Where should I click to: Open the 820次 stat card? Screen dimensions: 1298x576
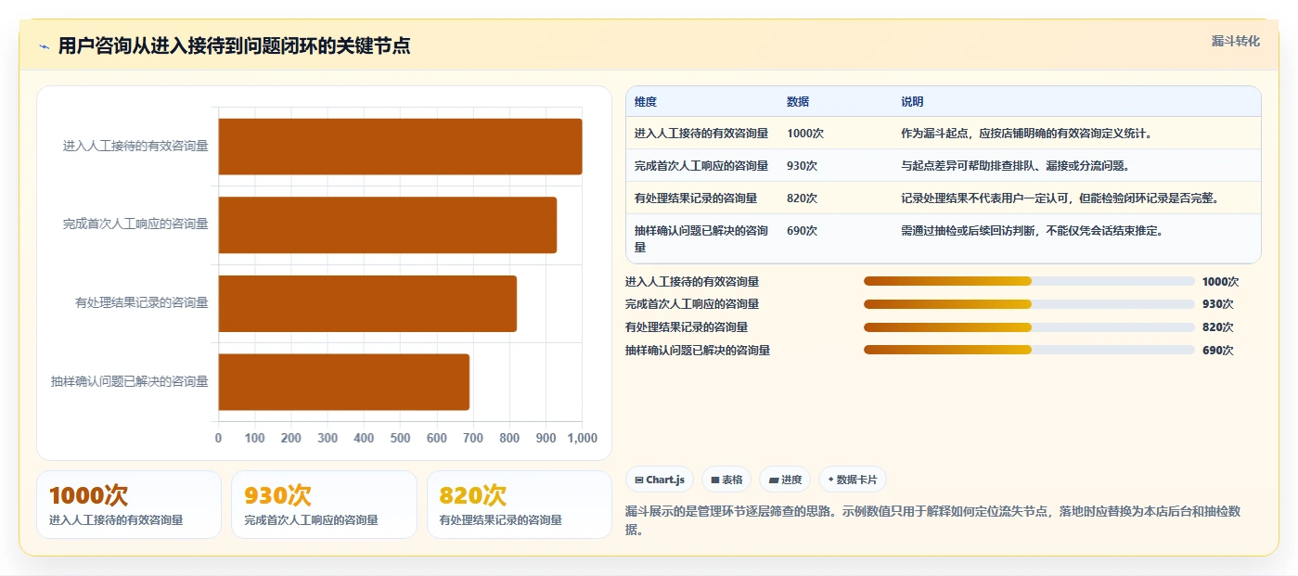pyautogui.click(x=520, y=505)
